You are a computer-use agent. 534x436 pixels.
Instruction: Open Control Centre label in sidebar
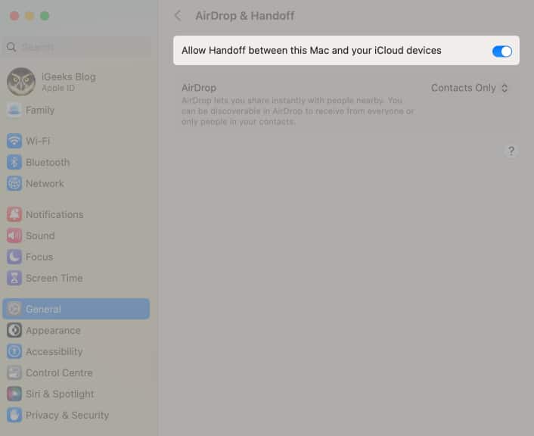(x=59, y=373)
